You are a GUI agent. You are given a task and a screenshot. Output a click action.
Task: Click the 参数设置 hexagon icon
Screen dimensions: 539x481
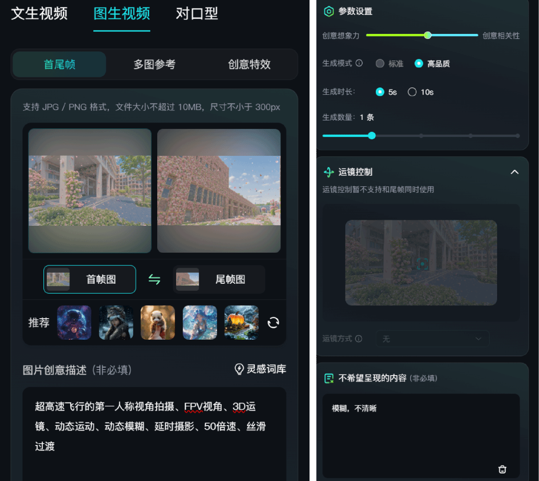tap(328, 11)
